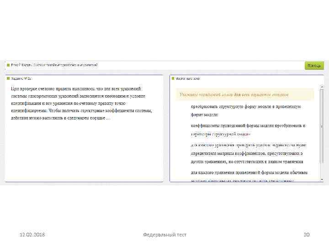Viewport: 329px width, 246px height.
Task: Click the task number heading in the left panel
Action: pos(21,78)
